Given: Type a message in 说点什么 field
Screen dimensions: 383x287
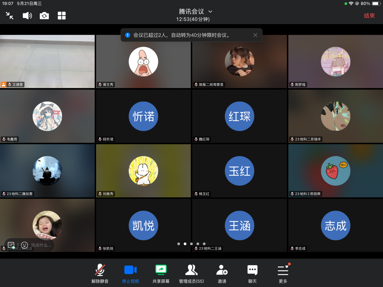Looking at the screenshot, I should click(41, 245).
